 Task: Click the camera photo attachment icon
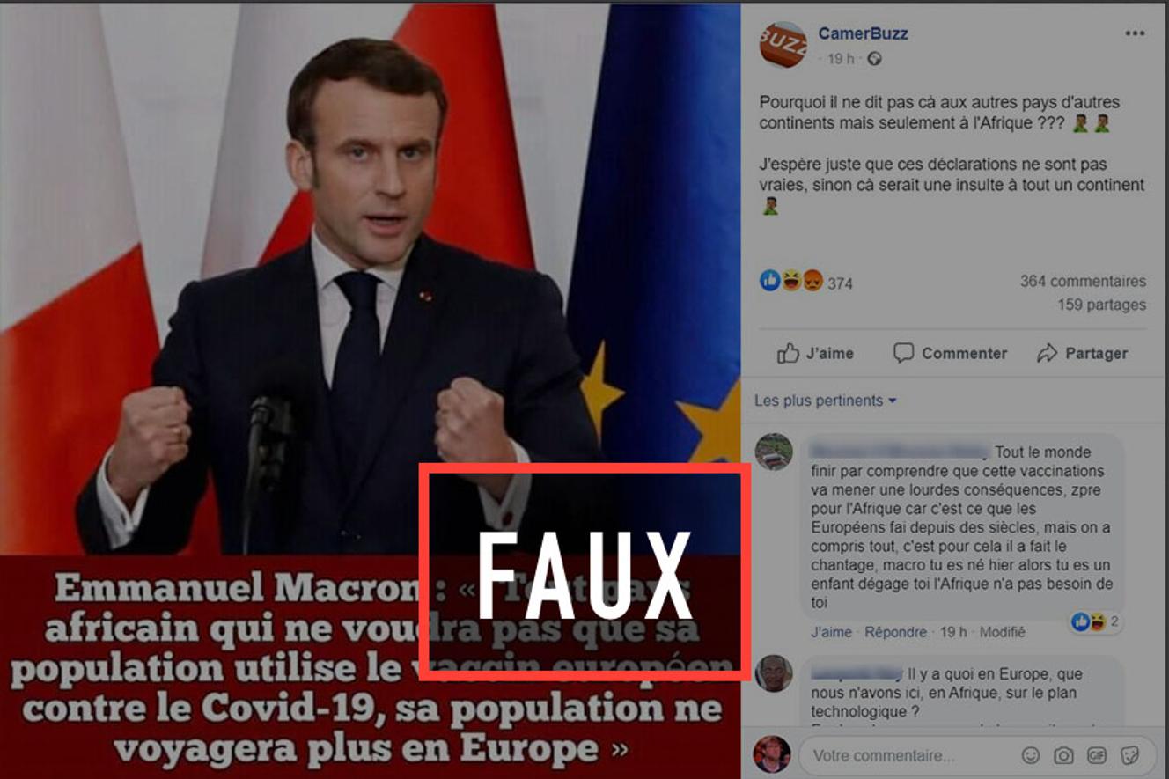click(1063, 755)
